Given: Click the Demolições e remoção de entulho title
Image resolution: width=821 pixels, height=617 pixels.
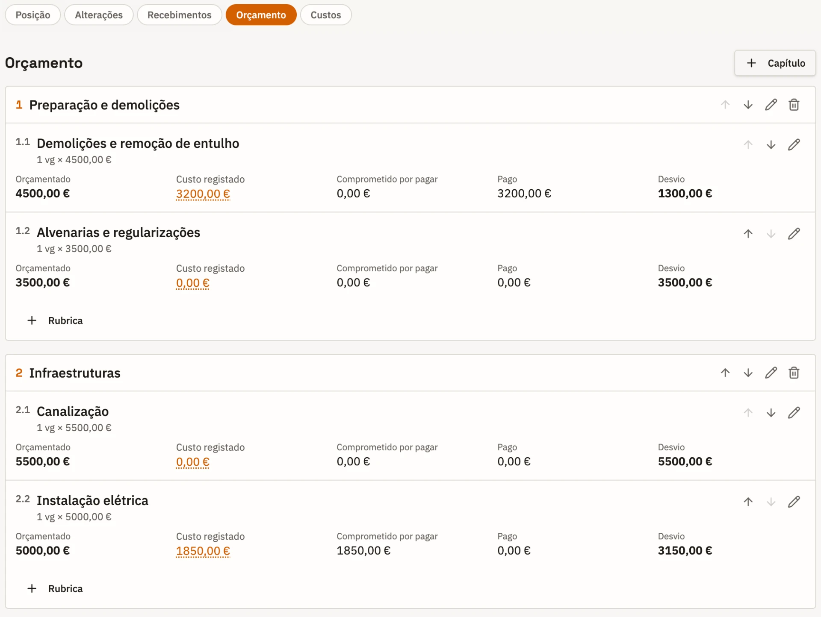Looking at the screenshot, I should click(138, 144).
